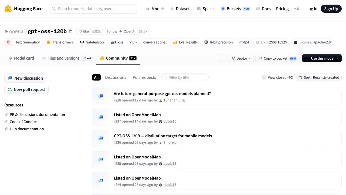Screen dimensions: 346x195
Task: Click the Sign Up button
Action: click(x=331, y=9)
